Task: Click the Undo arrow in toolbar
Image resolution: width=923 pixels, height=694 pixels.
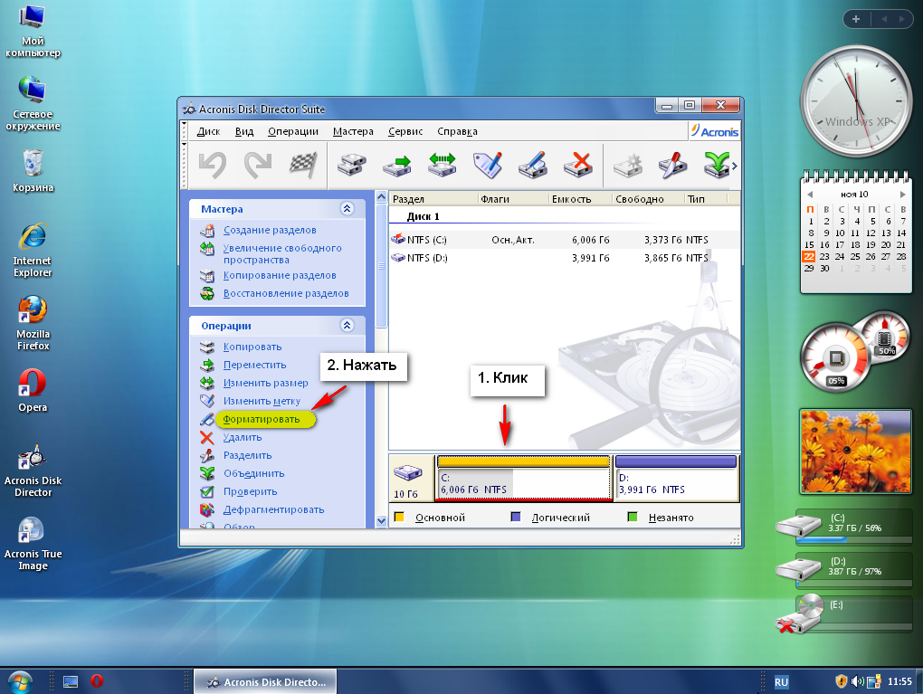Action: pyautogui.click(x=213, y=165)
